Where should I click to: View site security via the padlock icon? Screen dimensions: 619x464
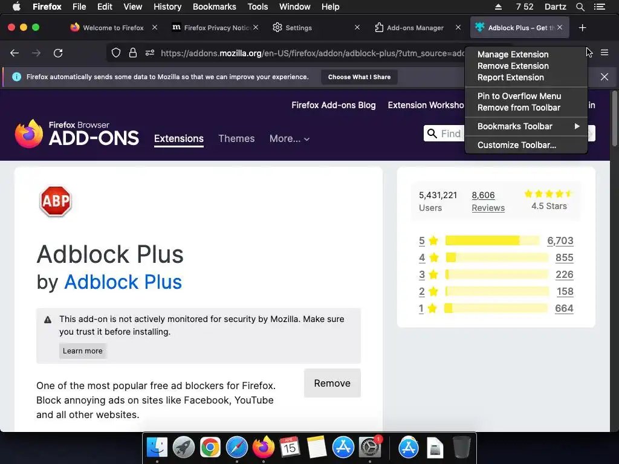(133, 53)
